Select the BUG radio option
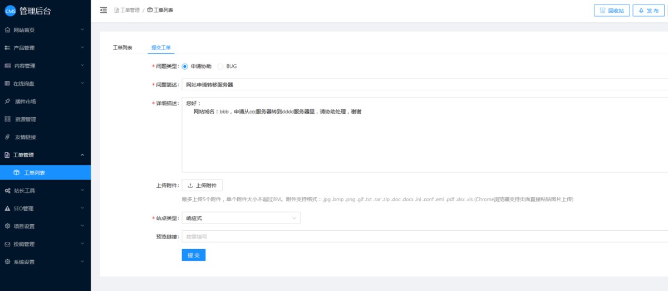Viewport: 668px width, 291px height. click(220, 66)
